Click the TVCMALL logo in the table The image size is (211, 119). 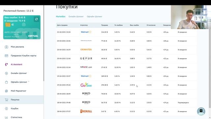click(86, 111)
